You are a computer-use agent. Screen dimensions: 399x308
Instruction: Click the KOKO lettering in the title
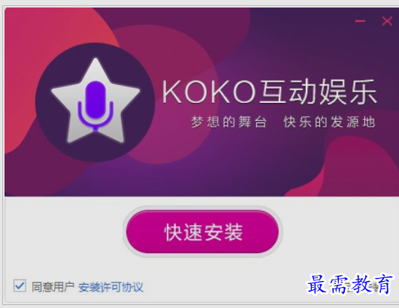(209, 92)
